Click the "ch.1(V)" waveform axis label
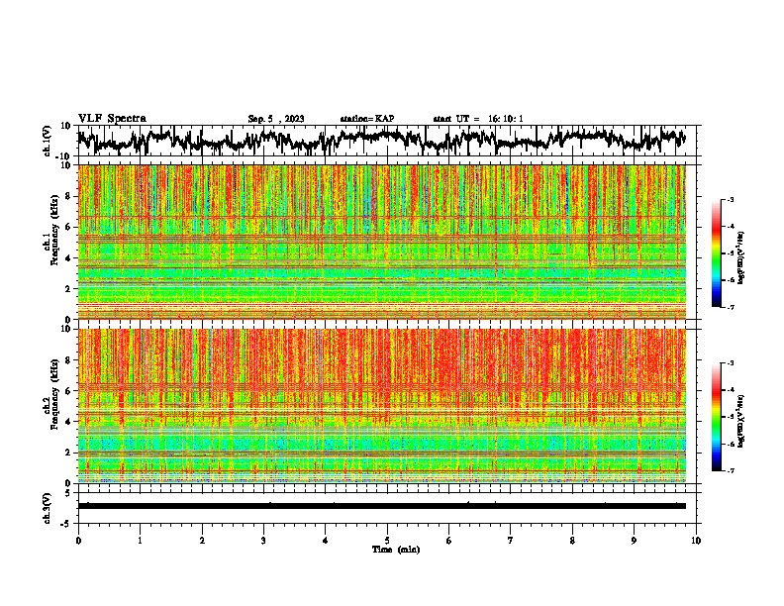Image resolution: width=784 pixels, height=606 pixels. [48, 141]
